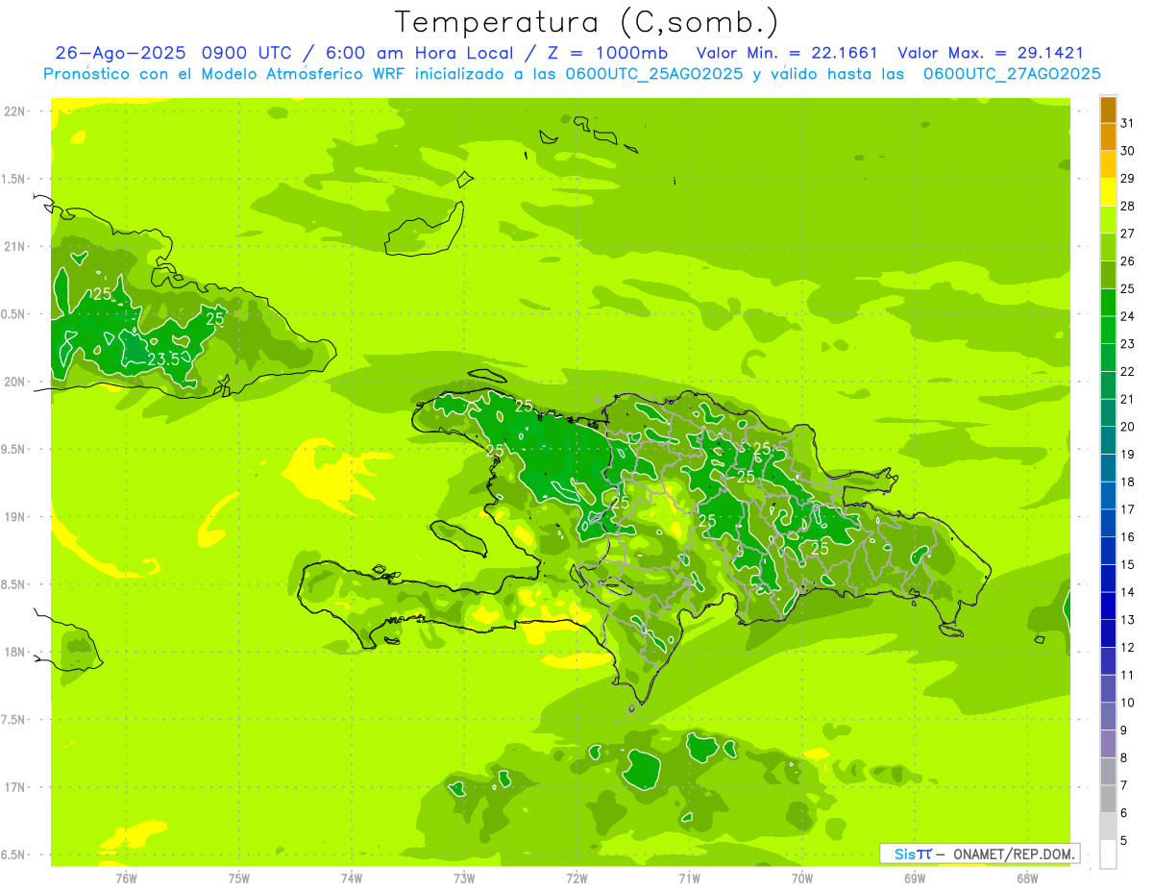The height and width of the screenshot is (891, 1153).
Task: Click the "17N" latitude axis label
Action: point(14,787)
